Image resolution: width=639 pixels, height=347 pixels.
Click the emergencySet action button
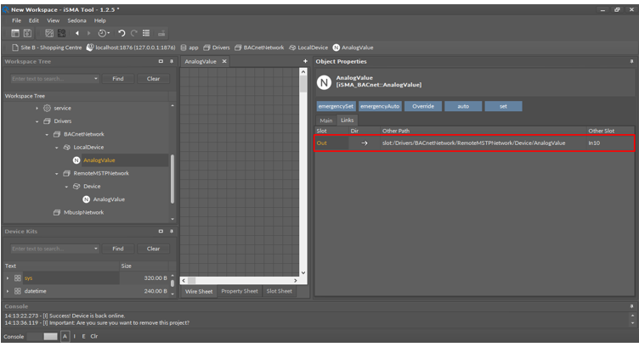point(336,106)
